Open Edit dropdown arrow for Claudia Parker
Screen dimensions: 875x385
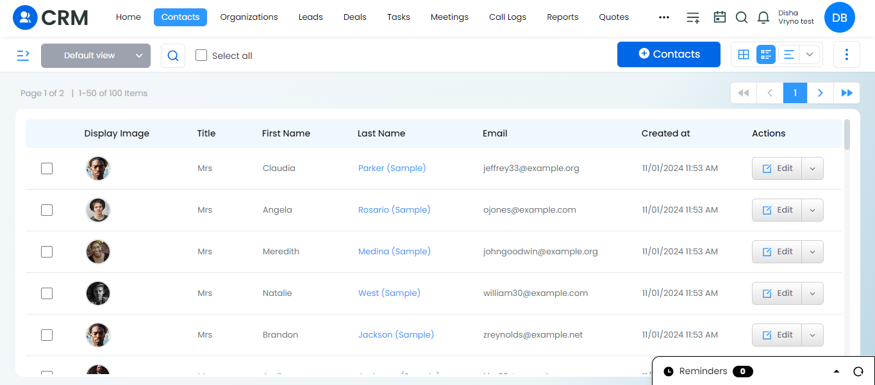point(812,168)
